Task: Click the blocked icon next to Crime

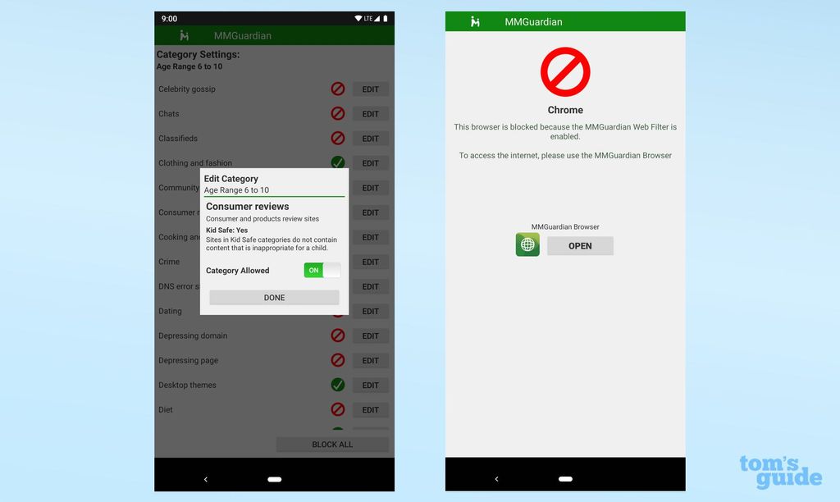Action: pyautogui.click(x=337, y=262)
